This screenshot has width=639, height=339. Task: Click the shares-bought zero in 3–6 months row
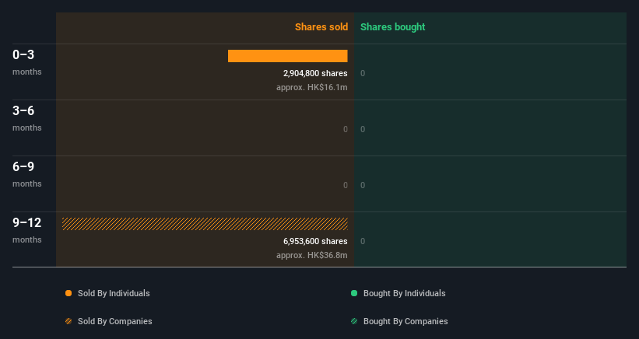(363, 129)
